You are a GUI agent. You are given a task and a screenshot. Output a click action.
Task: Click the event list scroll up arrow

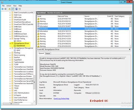130,16
